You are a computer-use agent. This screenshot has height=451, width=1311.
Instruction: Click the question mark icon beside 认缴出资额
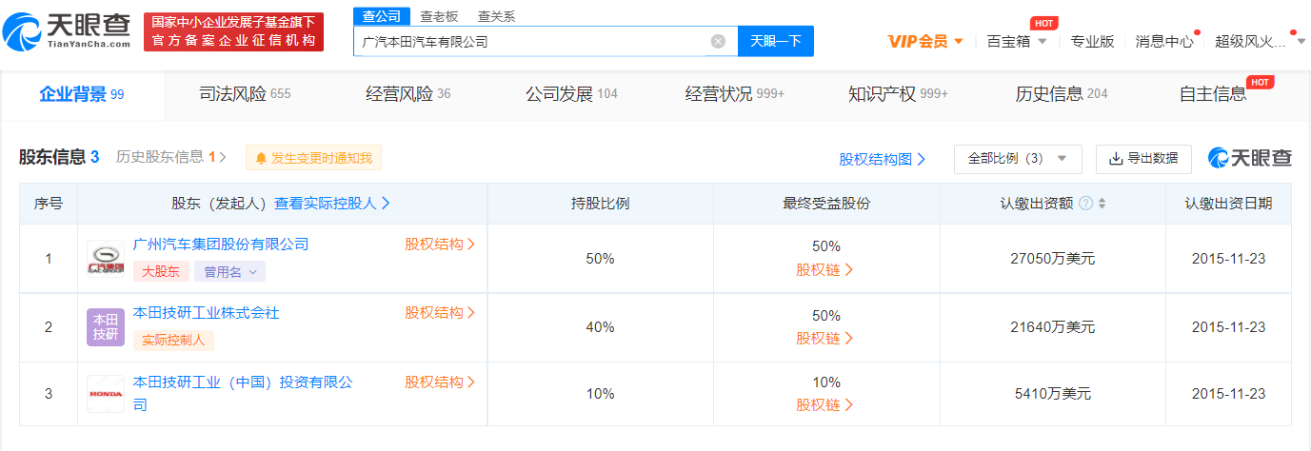pos(1085,204)
